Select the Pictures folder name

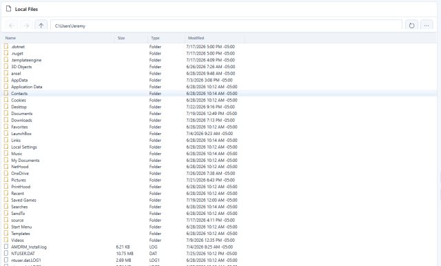tap(19, 181)
